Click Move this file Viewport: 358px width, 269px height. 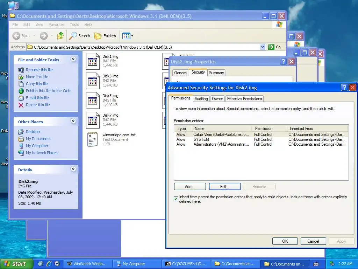pyautogui.click(x=37, y=77)
